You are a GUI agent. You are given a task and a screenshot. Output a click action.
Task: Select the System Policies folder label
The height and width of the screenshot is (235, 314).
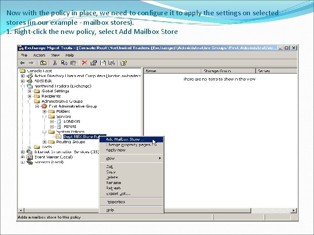point(70,132)
